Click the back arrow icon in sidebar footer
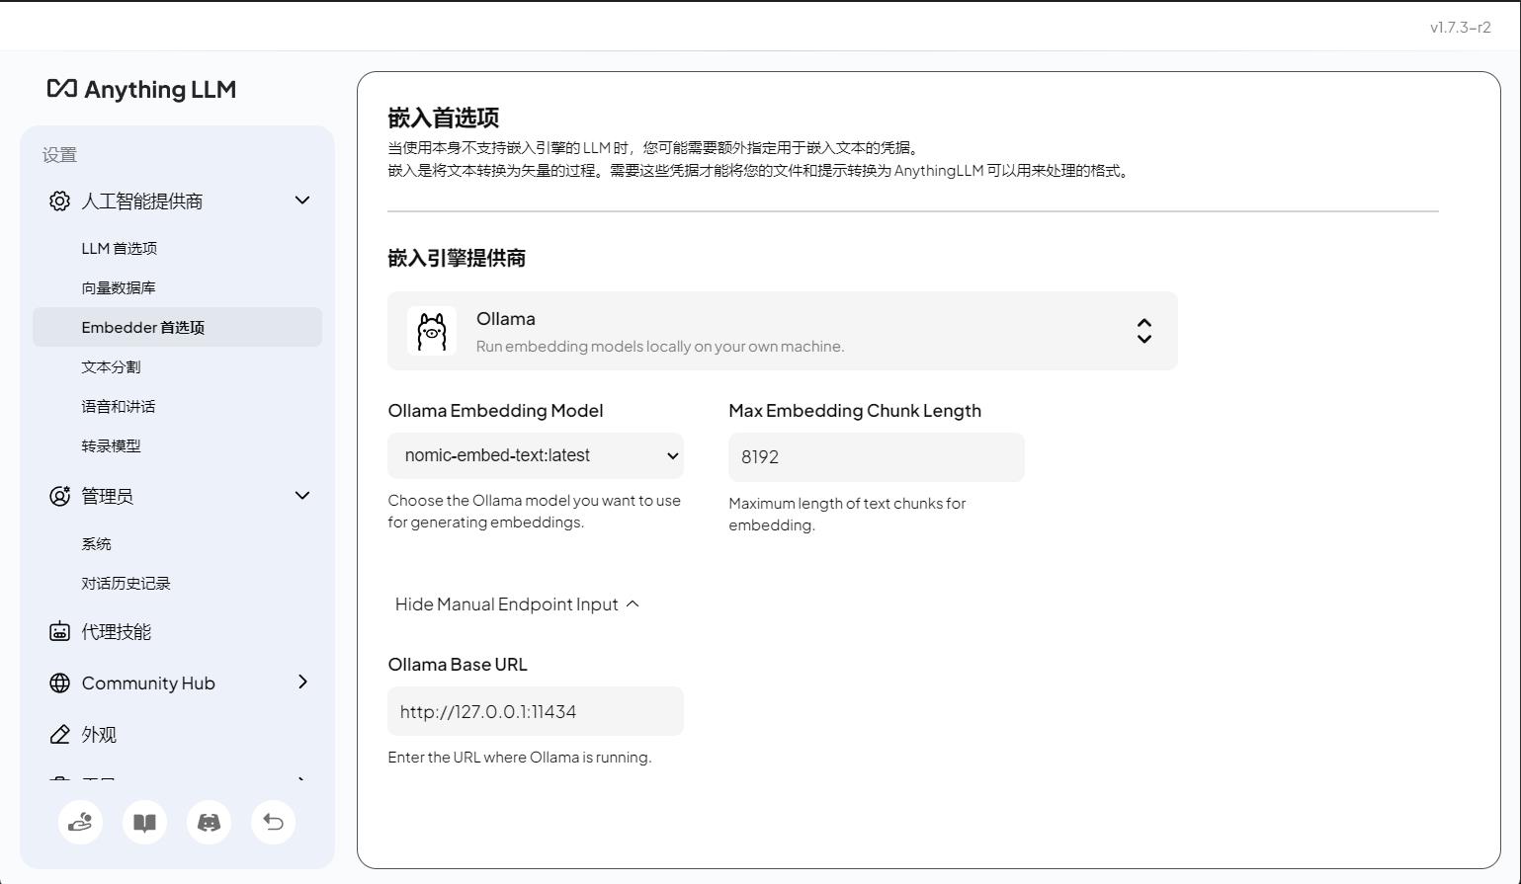Image resolution: width=1521 pixels, height=884 pixels. click(273, 822)
